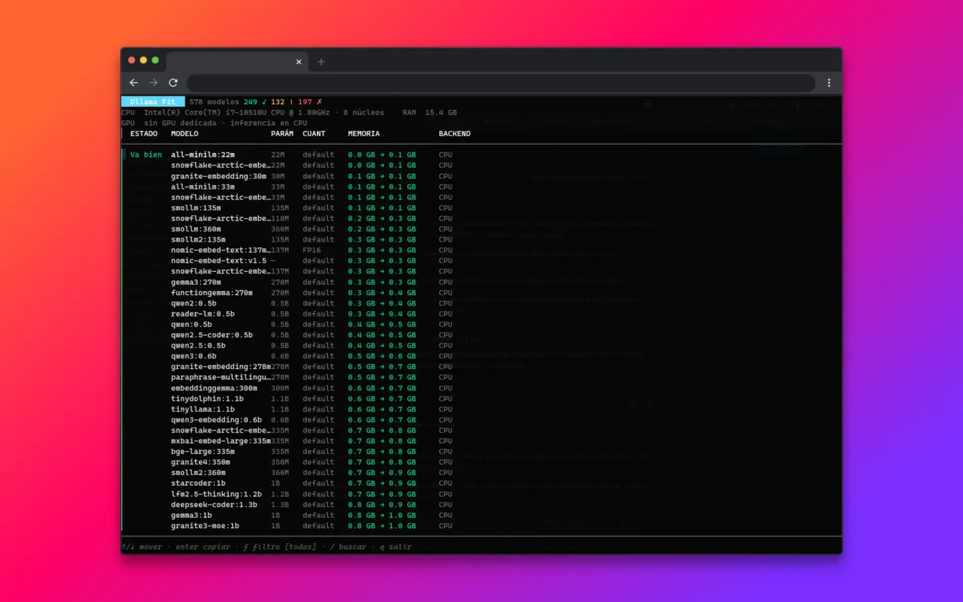This screenshot has width=963, height=602.
Task: Click the / buscar search hint
Action: pyautogui.click(x=348, y=546)
